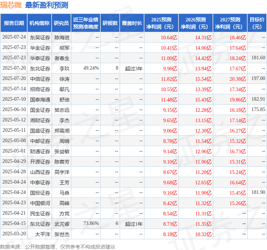Select the 机构简称 column header
267x250 pixels.
(x=39, y=23)
